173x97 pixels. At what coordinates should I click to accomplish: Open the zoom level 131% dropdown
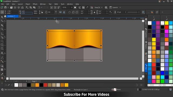coord(72,8)
